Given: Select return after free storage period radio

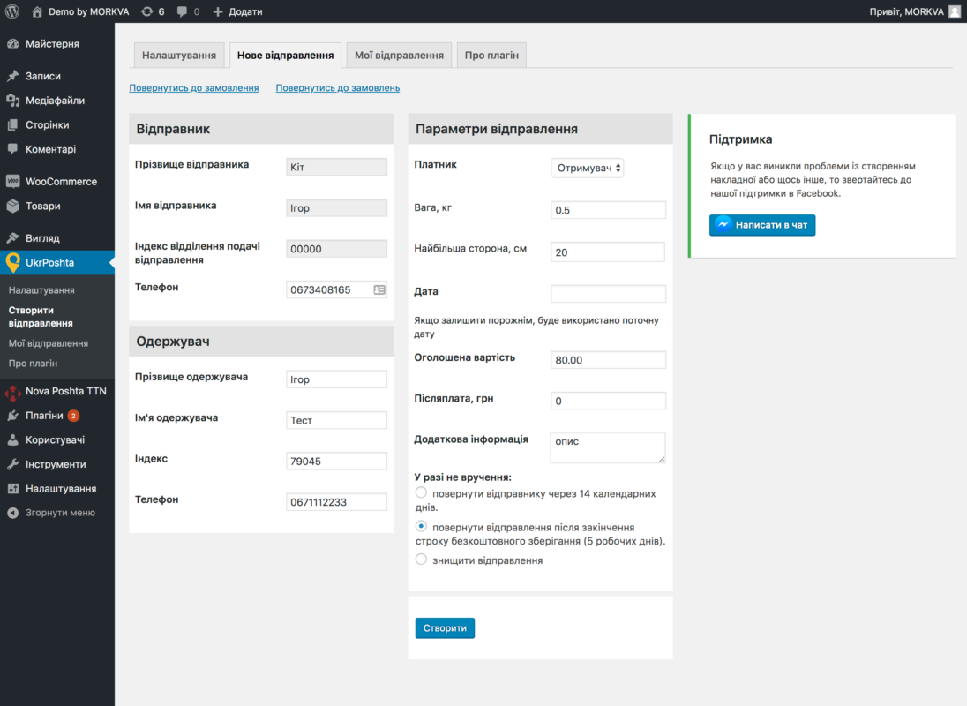Looking at the screenshot, I should pos(421,526).
